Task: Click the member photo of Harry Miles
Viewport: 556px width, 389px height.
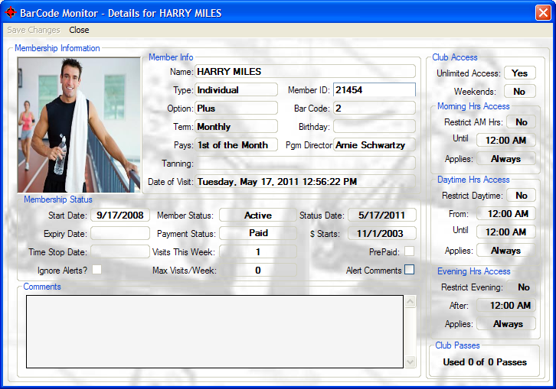Action: pos(79,125)
